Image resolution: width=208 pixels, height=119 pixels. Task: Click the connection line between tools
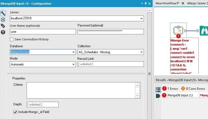[x=191, y=31]
